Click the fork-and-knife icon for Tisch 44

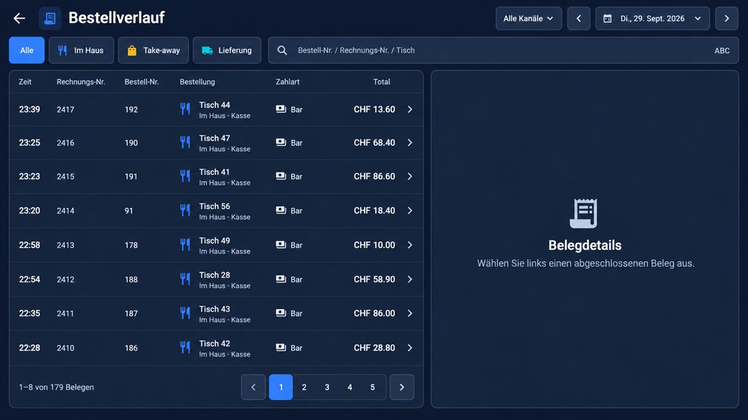pyautogui.click(x=185, y=110)
